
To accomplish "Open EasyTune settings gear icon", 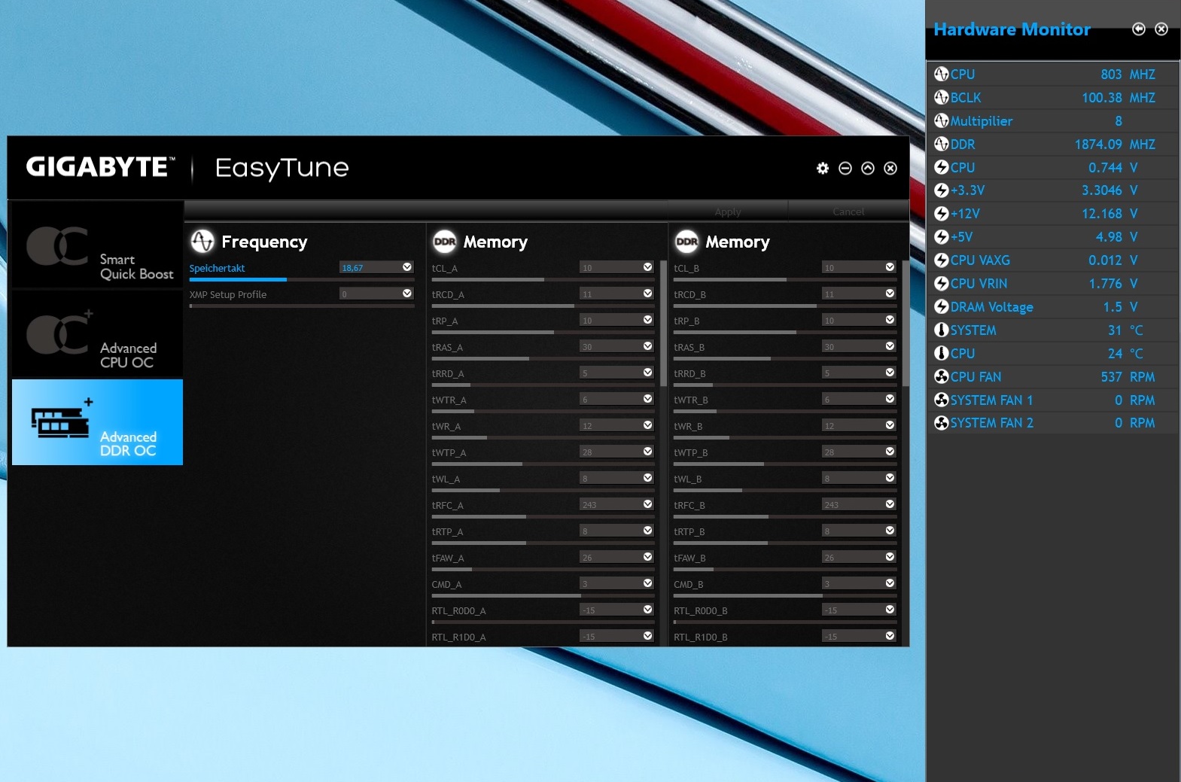I will point(823,168).
